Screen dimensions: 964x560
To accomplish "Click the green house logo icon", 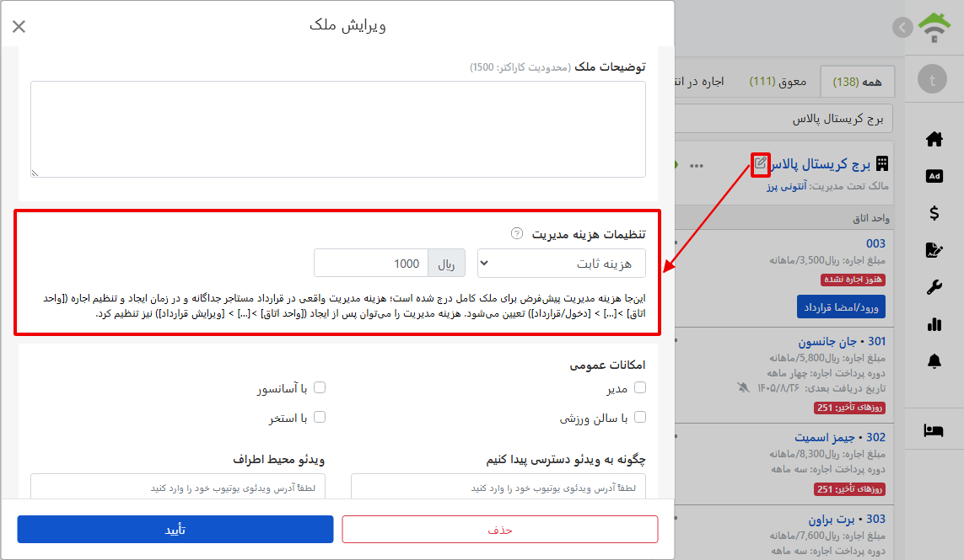I will tap(934, 27).
